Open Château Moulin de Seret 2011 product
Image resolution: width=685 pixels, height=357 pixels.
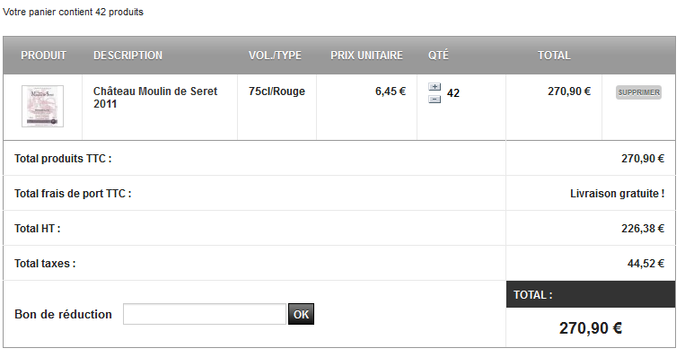pyautogui.click(x=155, y=98)
